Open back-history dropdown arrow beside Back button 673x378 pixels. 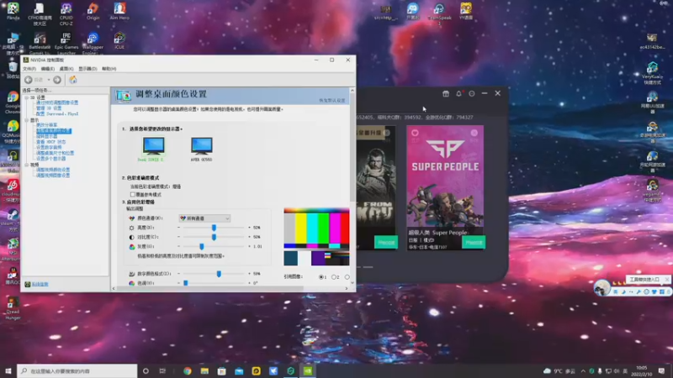(49, 80)
